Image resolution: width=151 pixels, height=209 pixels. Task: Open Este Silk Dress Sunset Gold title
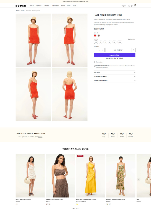point(86,199)
